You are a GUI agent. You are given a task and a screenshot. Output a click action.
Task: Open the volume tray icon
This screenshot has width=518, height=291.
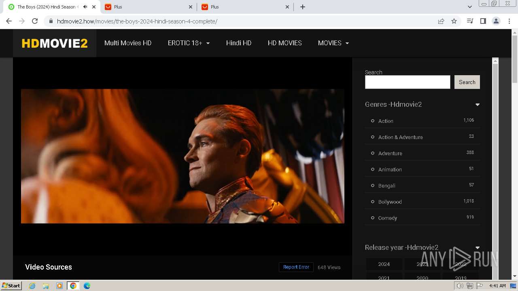pos(460,286)
